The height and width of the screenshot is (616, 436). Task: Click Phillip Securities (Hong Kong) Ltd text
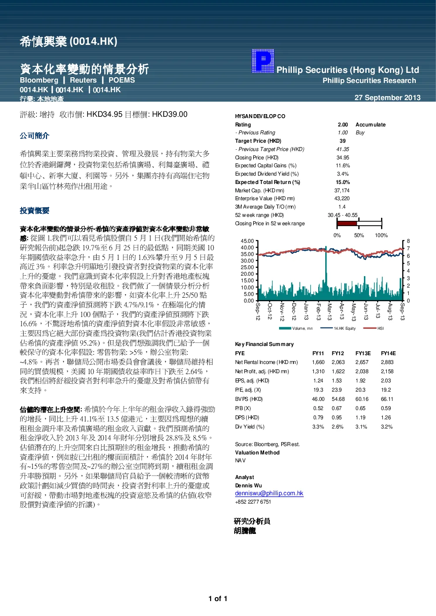[348, 70]
